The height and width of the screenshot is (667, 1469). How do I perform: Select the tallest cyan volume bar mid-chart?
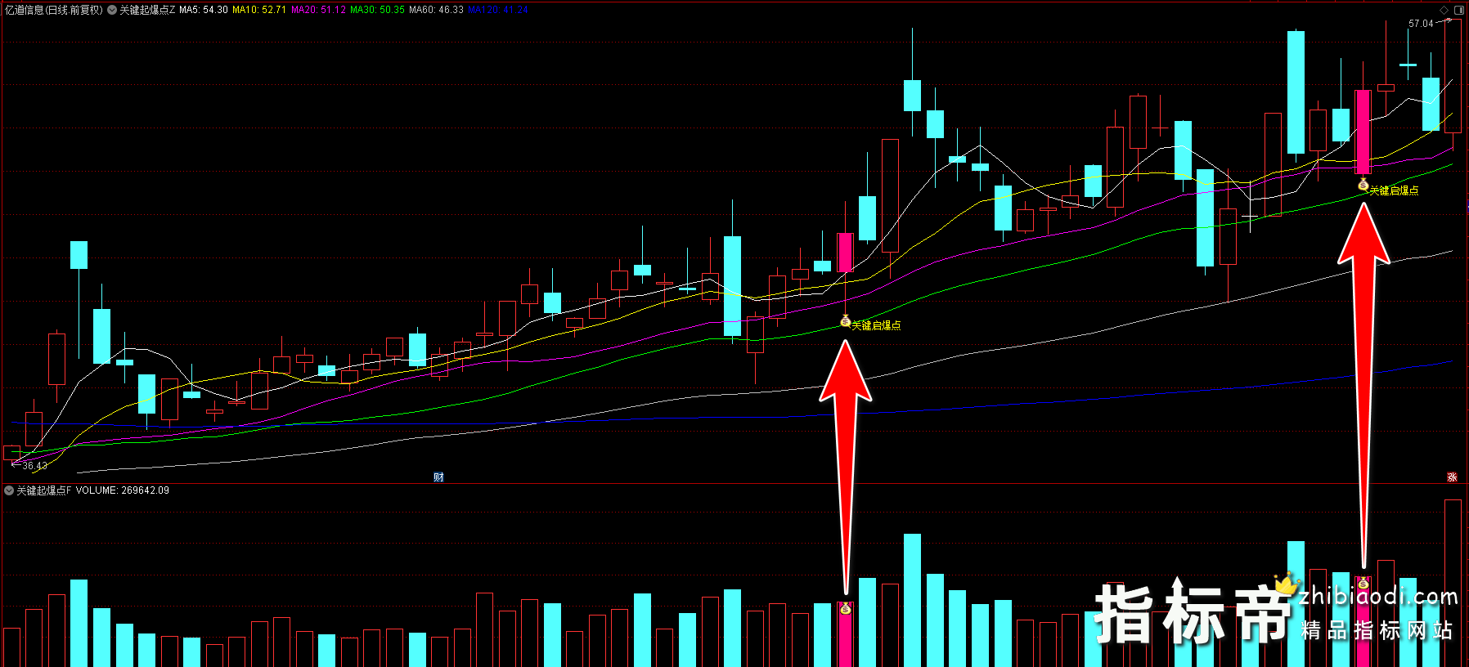click(x=912, y=600)
